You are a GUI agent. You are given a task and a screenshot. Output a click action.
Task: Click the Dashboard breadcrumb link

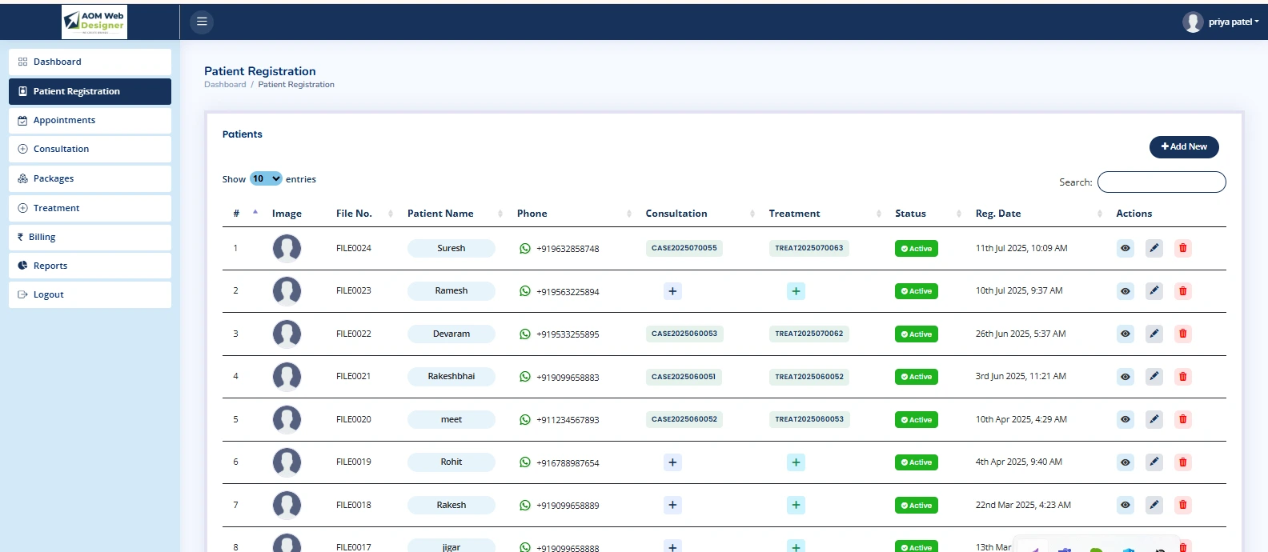225,85
